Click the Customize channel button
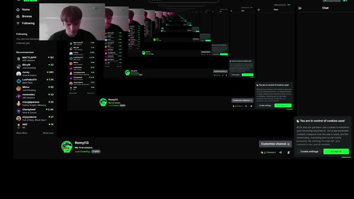354x199 pixels. click(275, 144)
